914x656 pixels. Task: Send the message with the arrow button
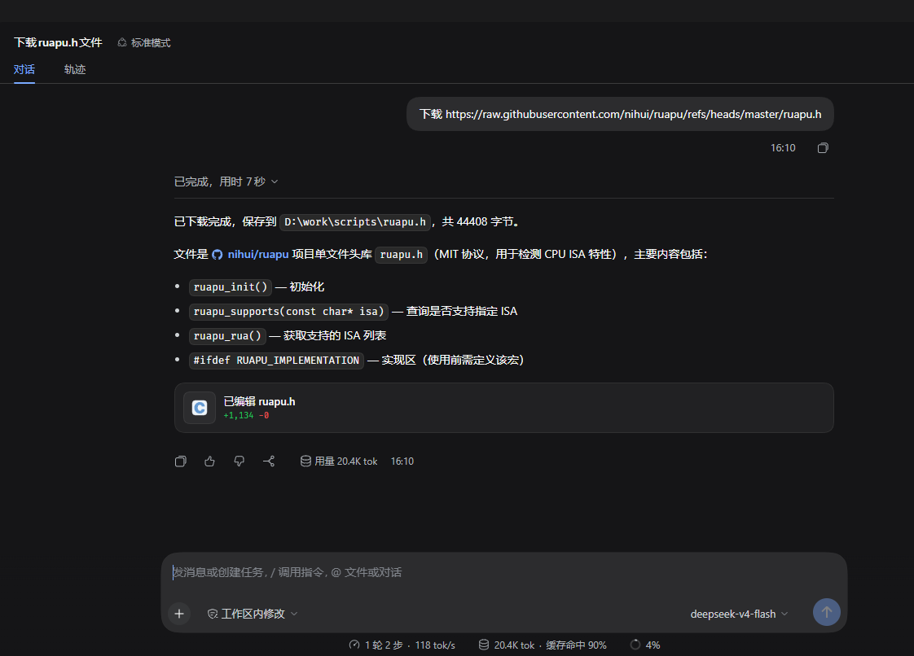click(827, 612)
